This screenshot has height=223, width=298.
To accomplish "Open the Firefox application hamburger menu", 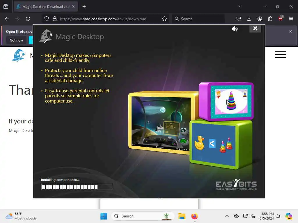I will pyautogui.click(x=291, y=19).
